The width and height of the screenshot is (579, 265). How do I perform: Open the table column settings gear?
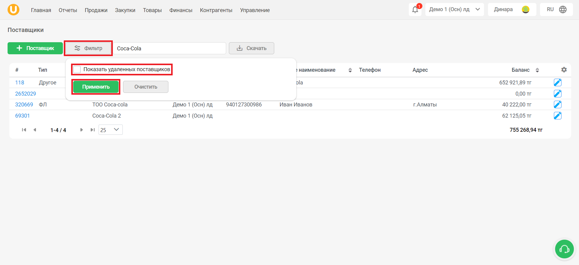tap(564, 70)
